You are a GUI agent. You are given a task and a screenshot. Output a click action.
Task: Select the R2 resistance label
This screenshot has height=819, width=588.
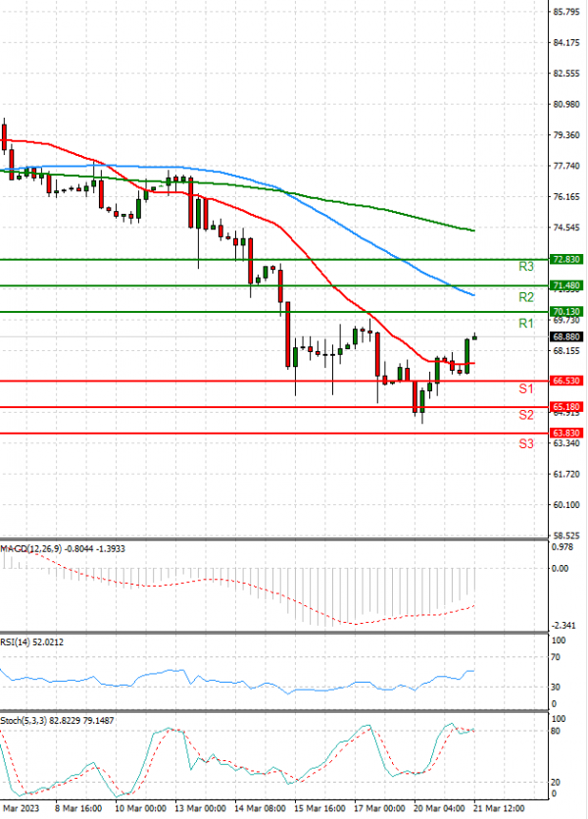click(526, 296)
